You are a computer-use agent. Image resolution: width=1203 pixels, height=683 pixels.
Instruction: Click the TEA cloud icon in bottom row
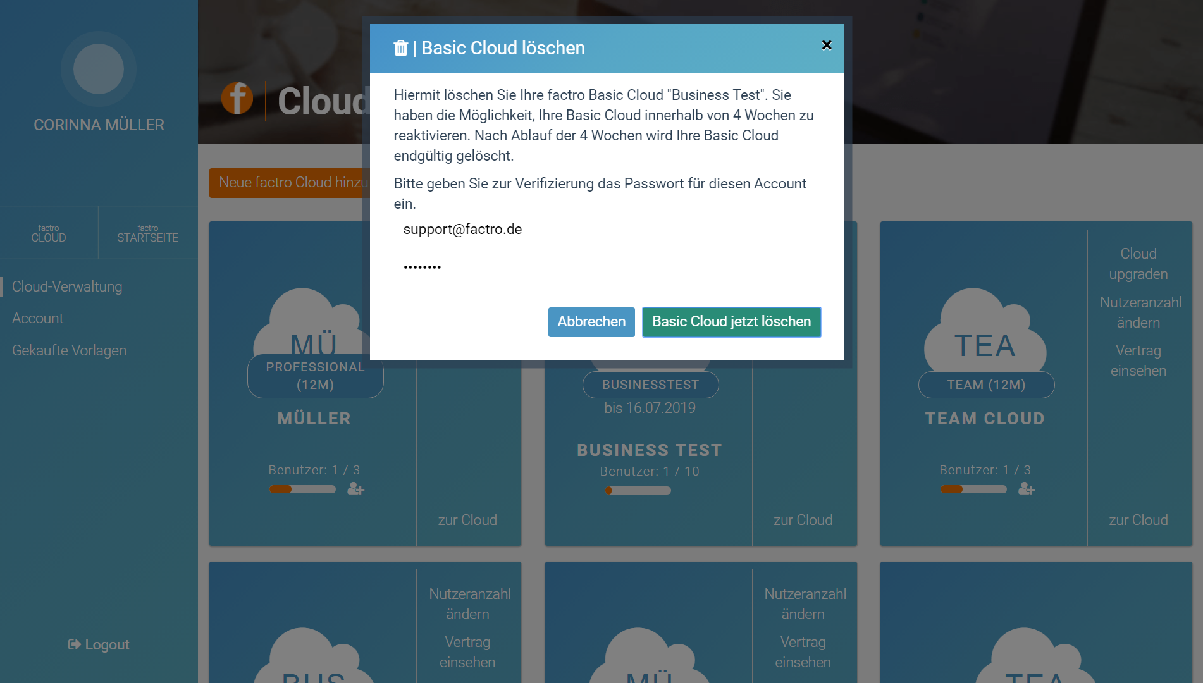[1035, 655]
